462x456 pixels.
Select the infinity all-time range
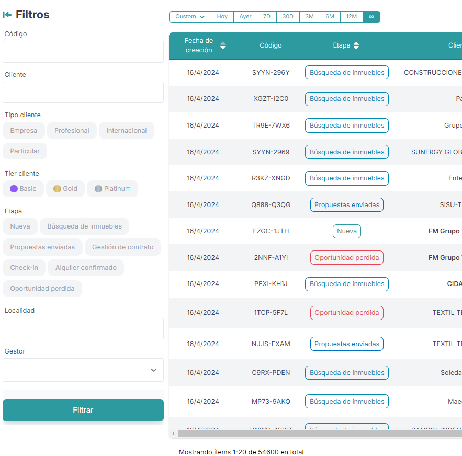click(x=371, y=17)
